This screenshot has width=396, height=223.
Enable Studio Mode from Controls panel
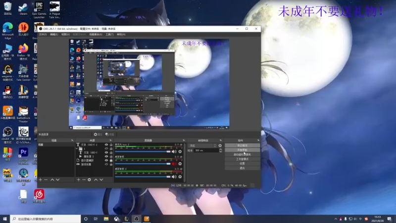(x=242, y=159)
